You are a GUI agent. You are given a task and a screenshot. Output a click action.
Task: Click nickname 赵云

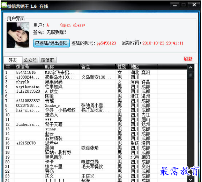[x=49, y=134]
